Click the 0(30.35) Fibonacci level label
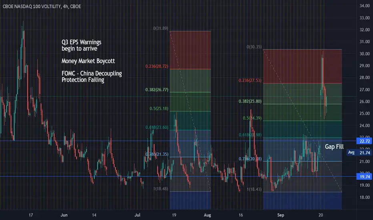The width and height of the screenshot is (373, 220). tap(254, 47)
